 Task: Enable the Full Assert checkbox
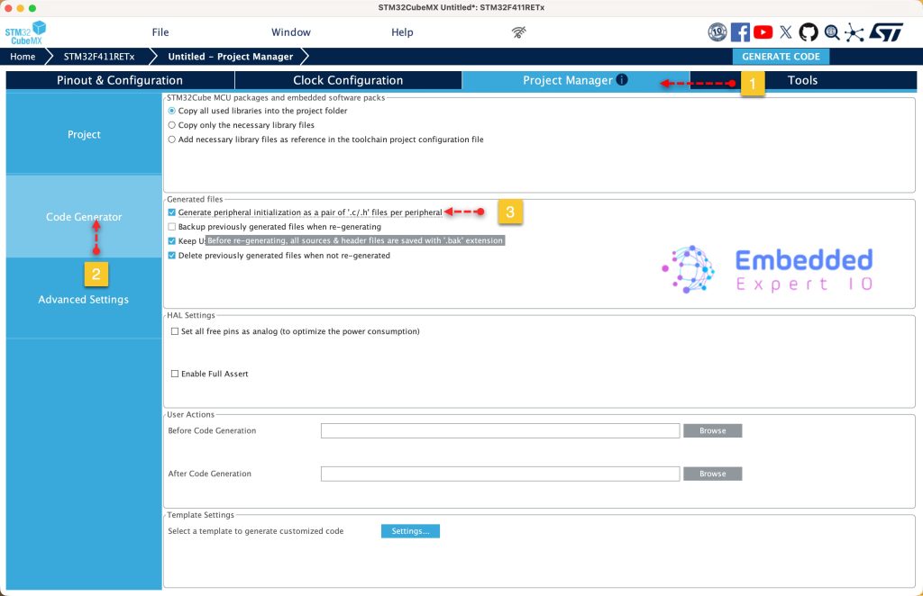click(x=175, y=374)
